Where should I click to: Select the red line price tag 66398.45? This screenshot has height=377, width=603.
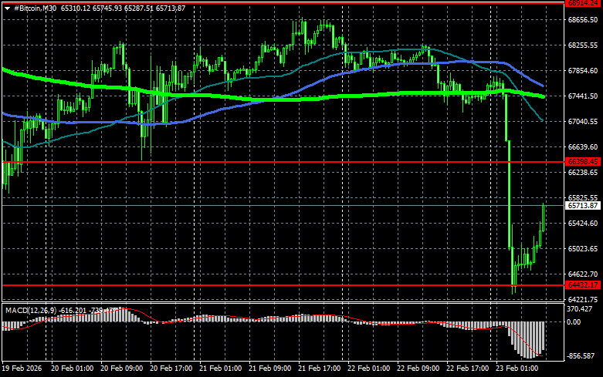[583, 162]
